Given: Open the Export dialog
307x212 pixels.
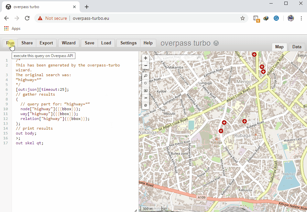Looking at the screenshot, I should tap(46, 43).
